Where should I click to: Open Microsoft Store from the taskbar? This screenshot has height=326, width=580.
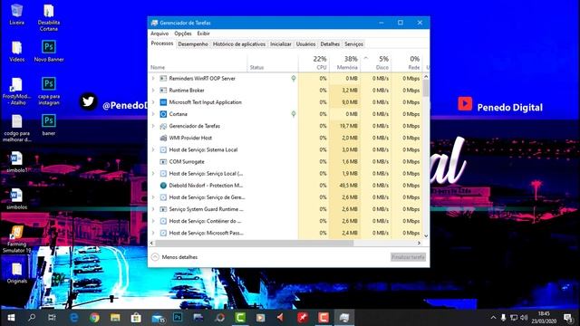pyautogui.click(x=136, y=318)
